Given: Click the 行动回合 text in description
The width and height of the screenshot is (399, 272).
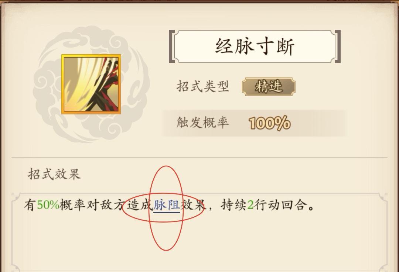Looking at the screenshot, I should [280, 205].
